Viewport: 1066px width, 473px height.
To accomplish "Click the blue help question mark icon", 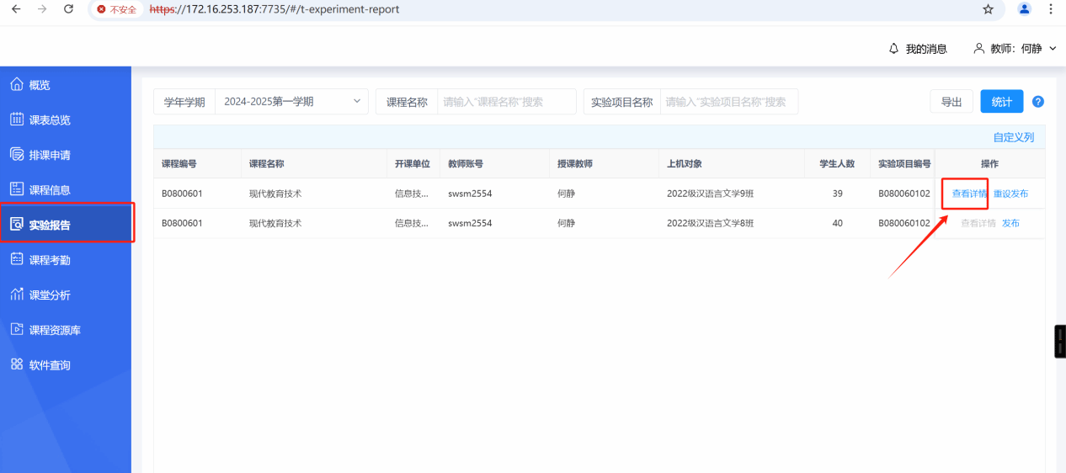I will coord(1037,102).
